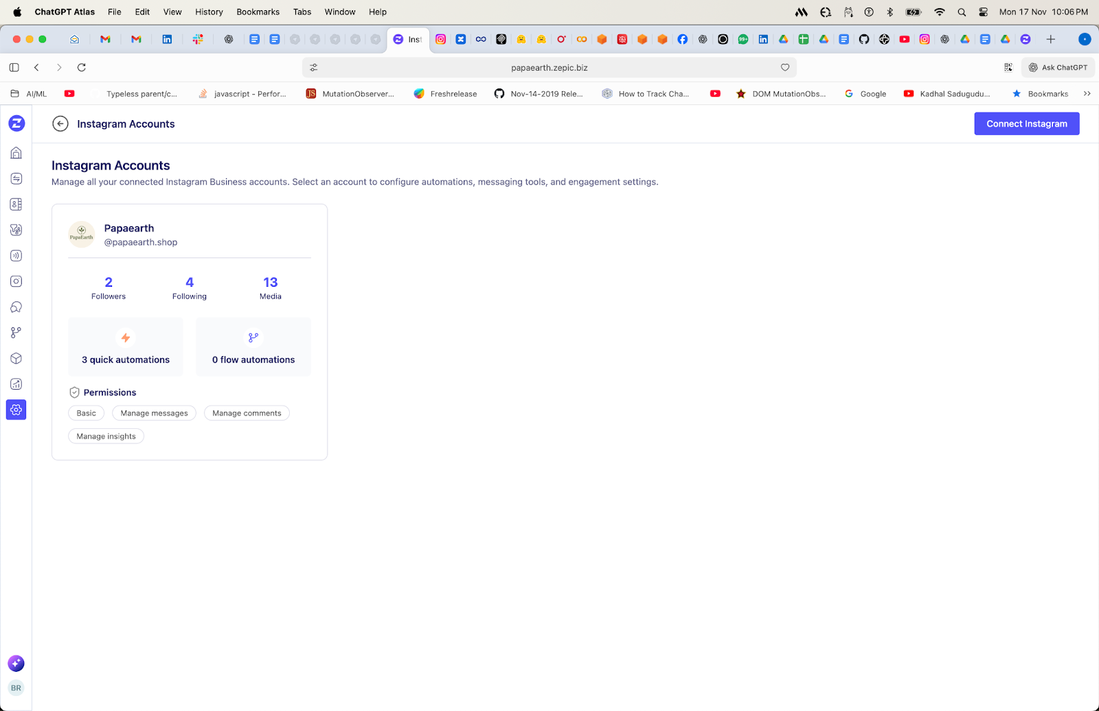The width and height of the screenshot is (1099, 711).
Task: Click the Ask ChatGPT button
Action: (x=1058, y=67)
